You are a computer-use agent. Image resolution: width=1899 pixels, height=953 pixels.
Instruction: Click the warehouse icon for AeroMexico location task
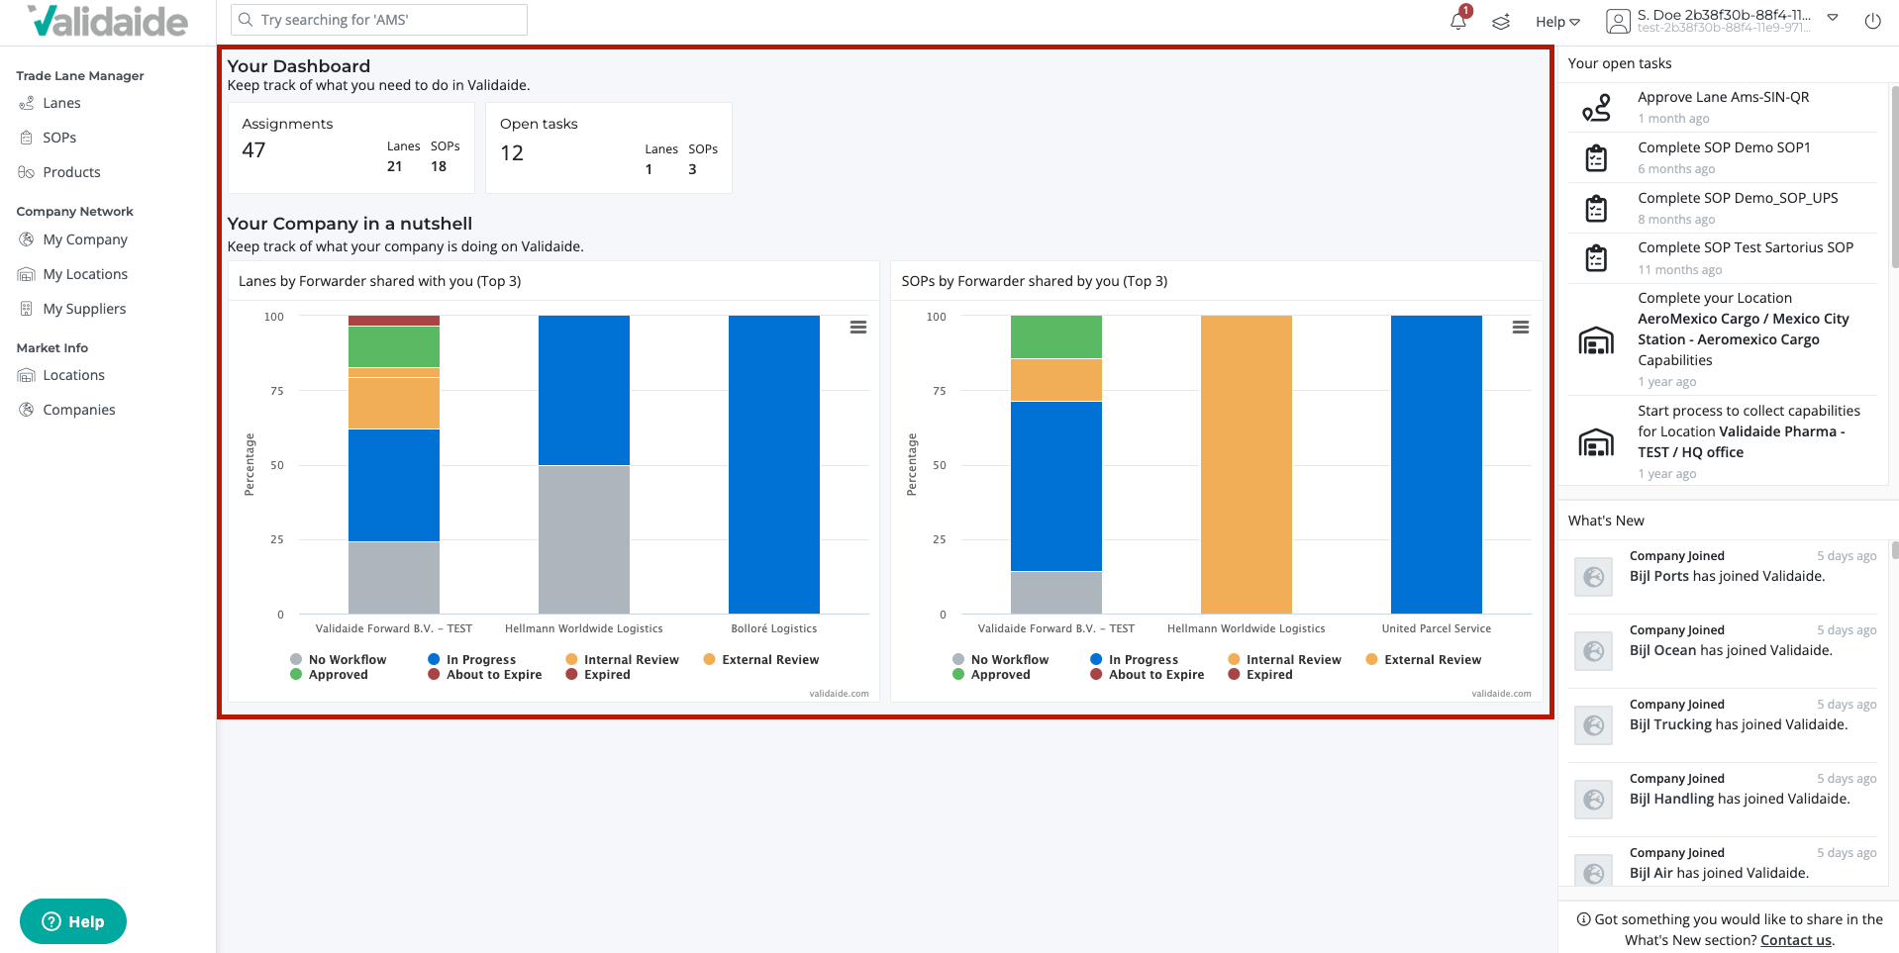pyautogui.click(x=1596, y=340)
